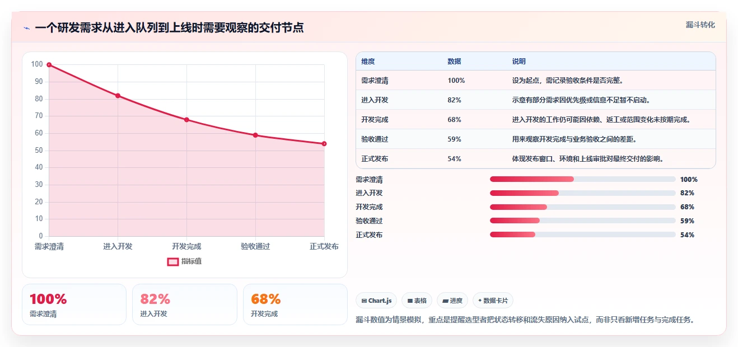Click the description starting '进入开发的工作仍可能'
This screenshot has width=738, height=347.
click(x=602, y=120)
